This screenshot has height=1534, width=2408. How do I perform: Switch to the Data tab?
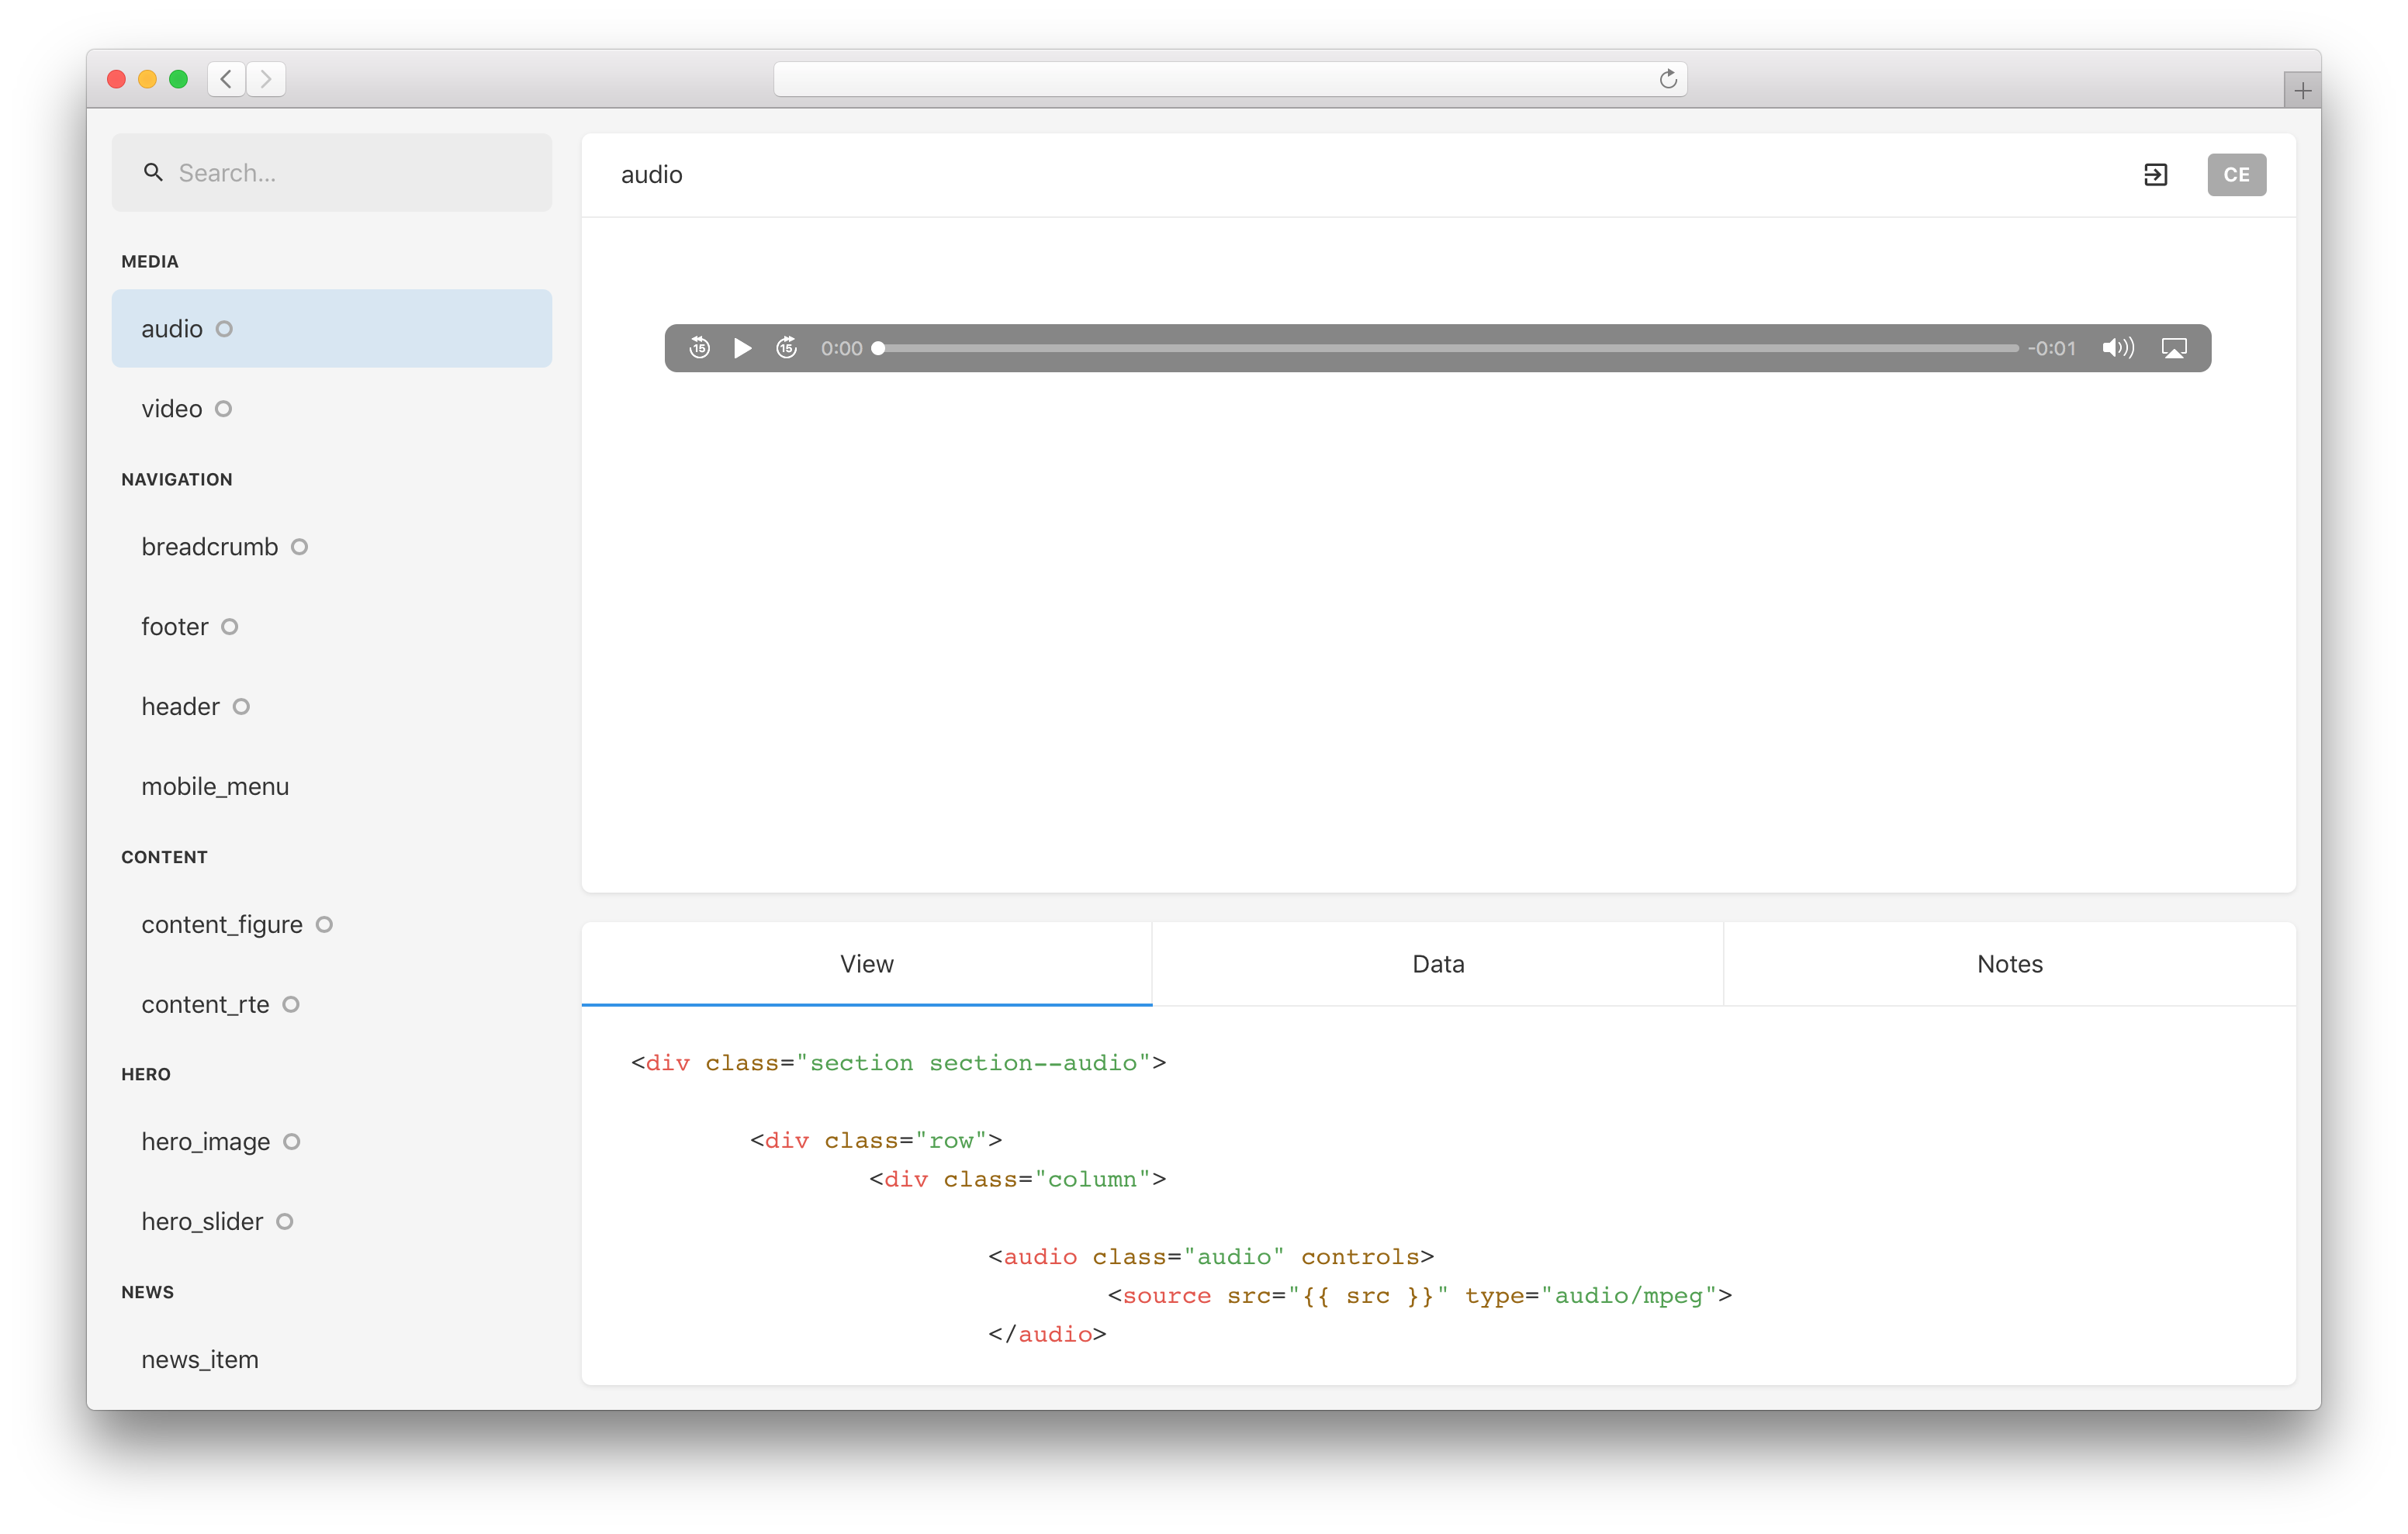[x=1438, y=964]
